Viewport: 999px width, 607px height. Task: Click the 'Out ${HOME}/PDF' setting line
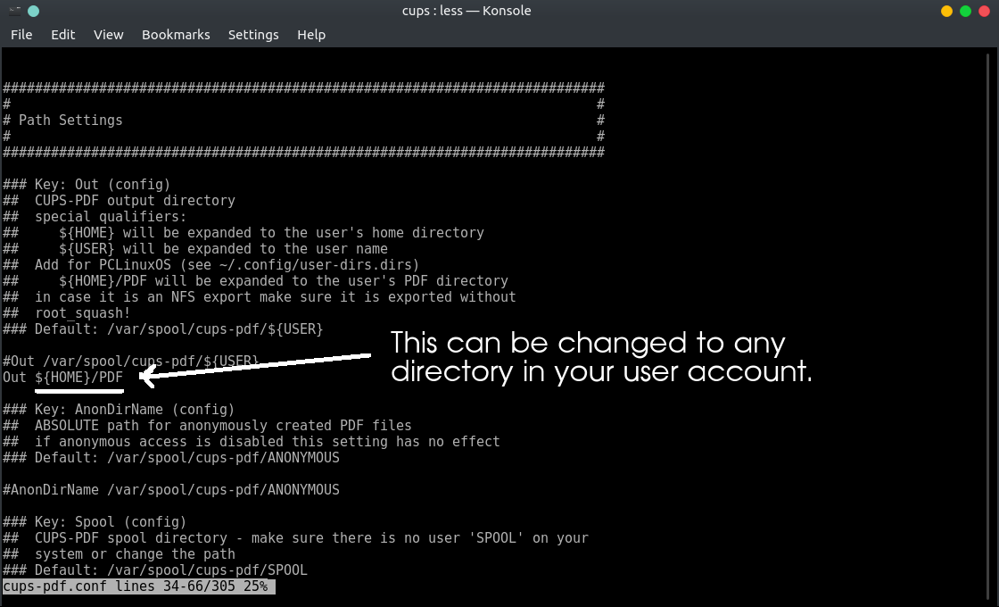62,377
